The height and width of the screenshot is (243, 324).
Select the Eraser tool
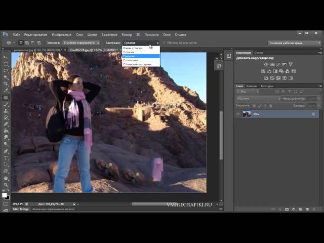[6, 124]
